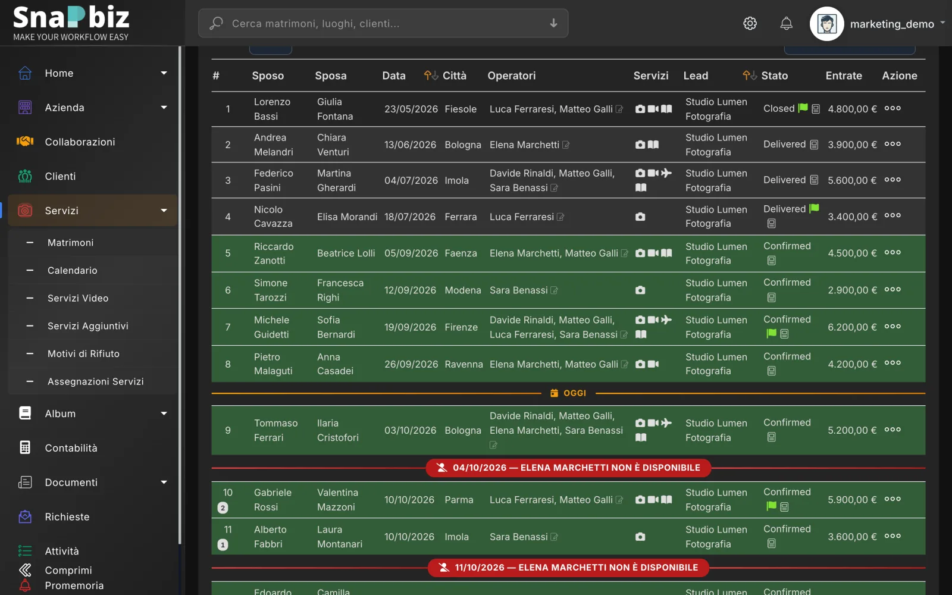This screenshot has height=595, width=952.
Task: Open actions menu for Alberto Fabbri's row
Action: tap(892, 536)
